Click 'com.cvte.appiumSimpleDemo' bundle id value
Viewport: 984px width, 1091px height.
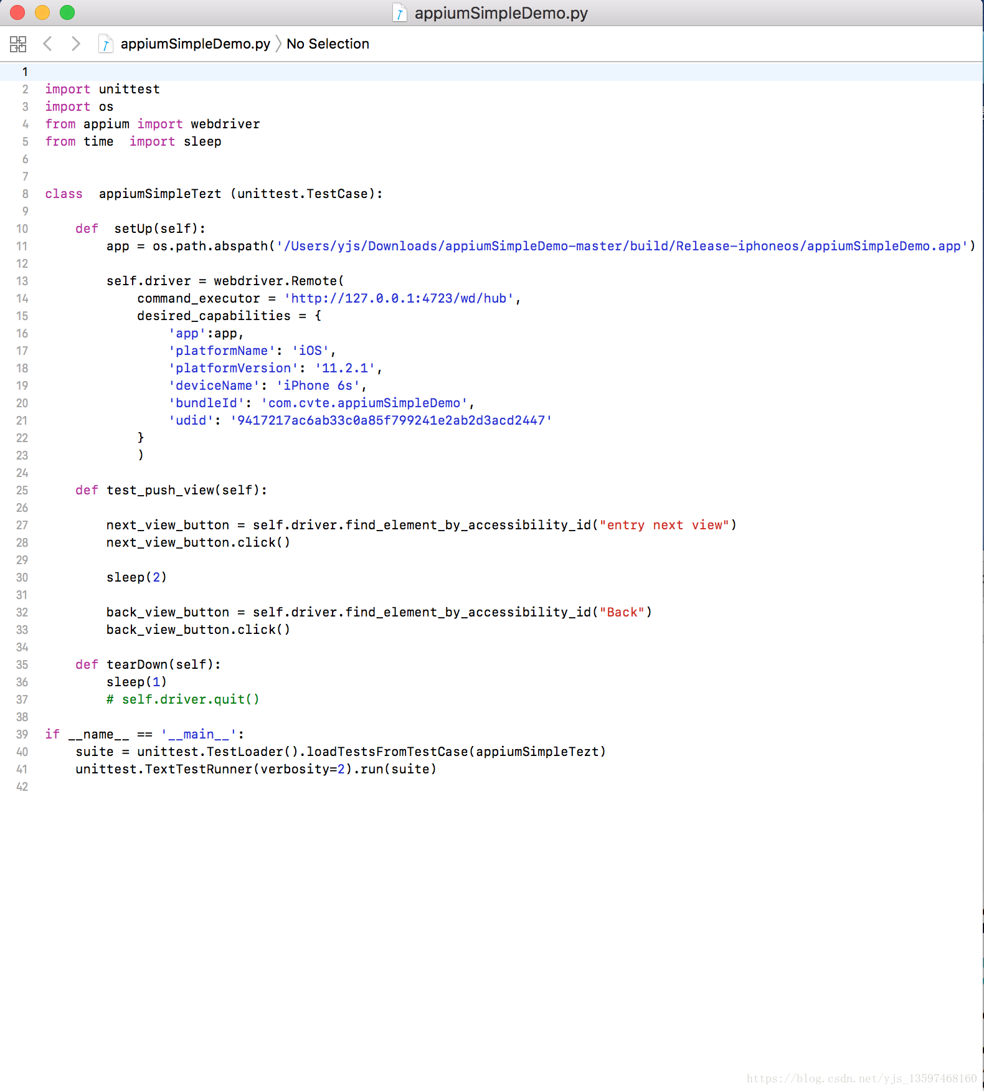tap(364, 403)
